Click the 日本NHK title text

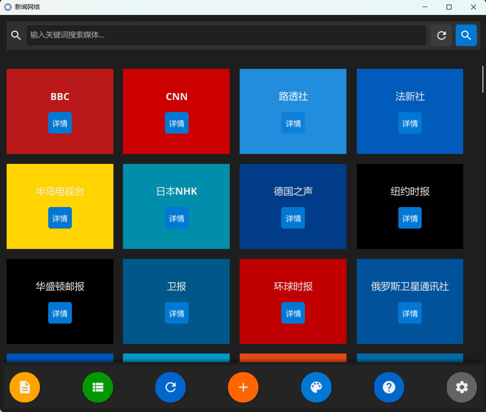177,192
